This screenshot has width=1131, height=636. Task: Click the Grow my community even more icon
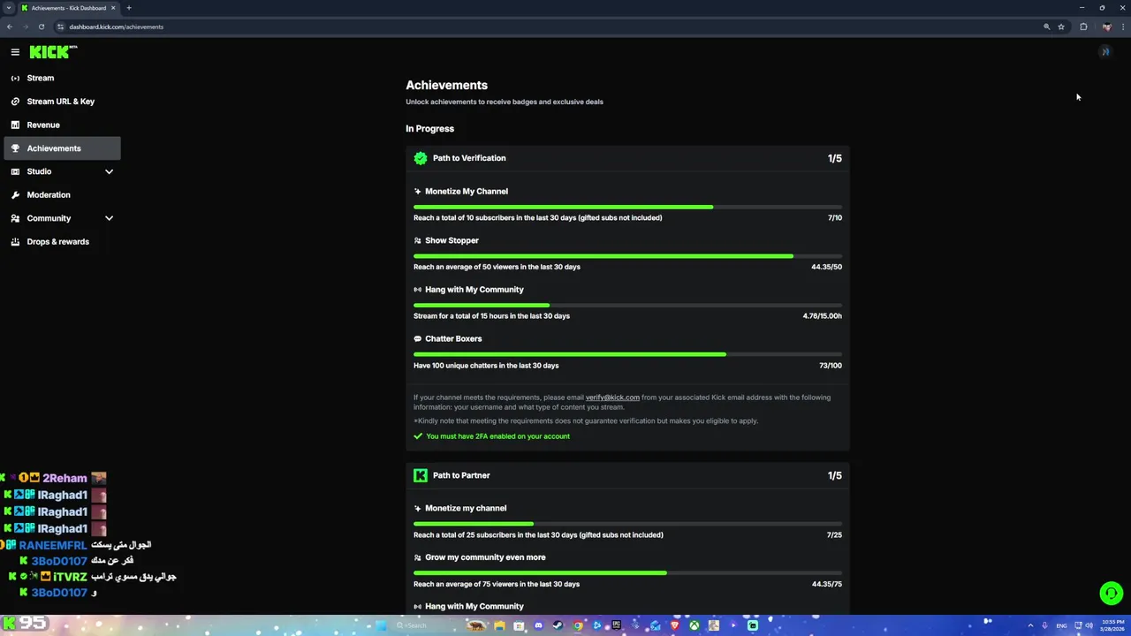(417, 557)
